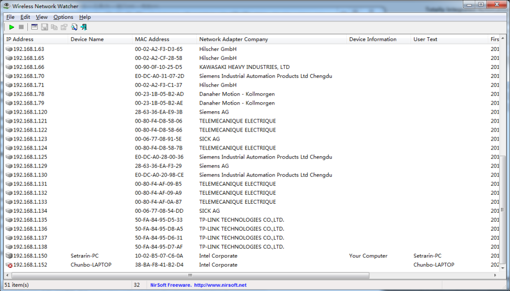
Task: Click MAC address 50-FA-84-95-D8-A5
Action: pyautogui.click(x=159, y=229)
